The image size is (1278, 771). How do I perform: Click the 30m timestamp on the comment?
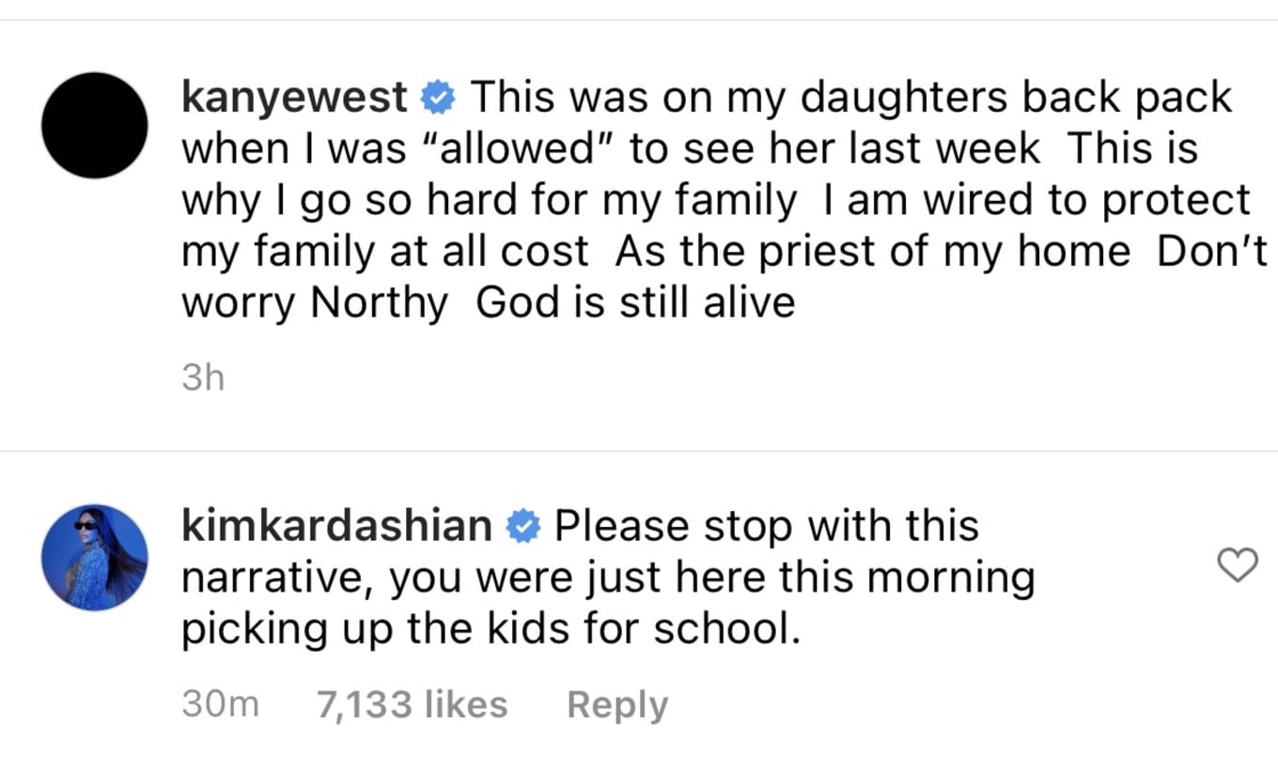click(x=220, y=704)
